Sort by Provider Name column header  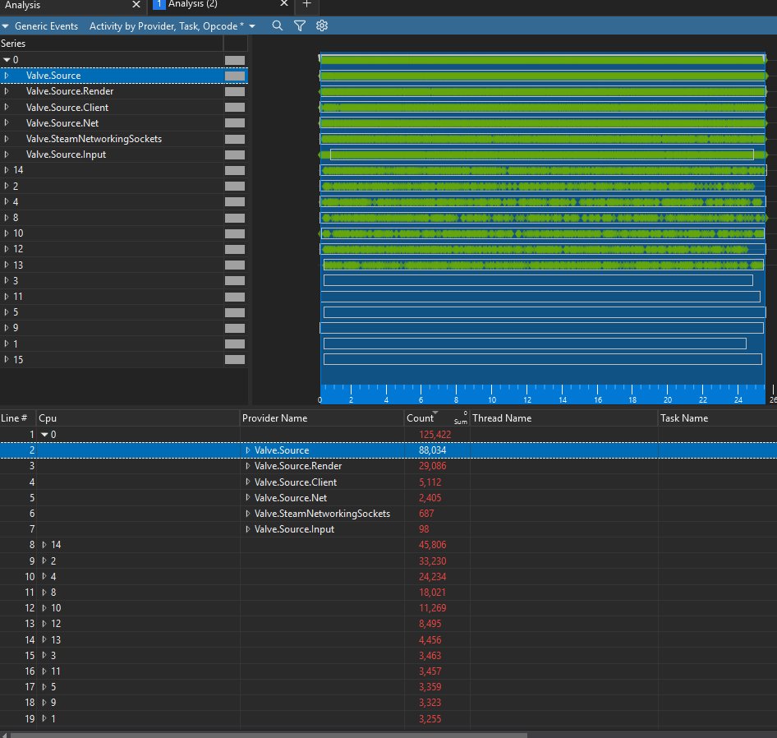pos(274,418)
